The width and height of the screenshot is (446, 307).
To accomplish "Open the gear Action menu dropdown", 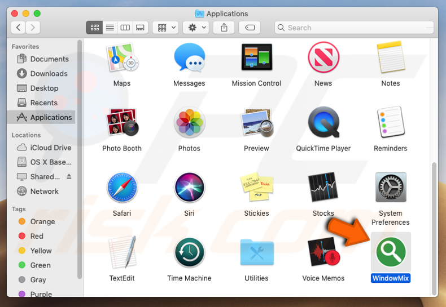I will click(x=196, y=28).
